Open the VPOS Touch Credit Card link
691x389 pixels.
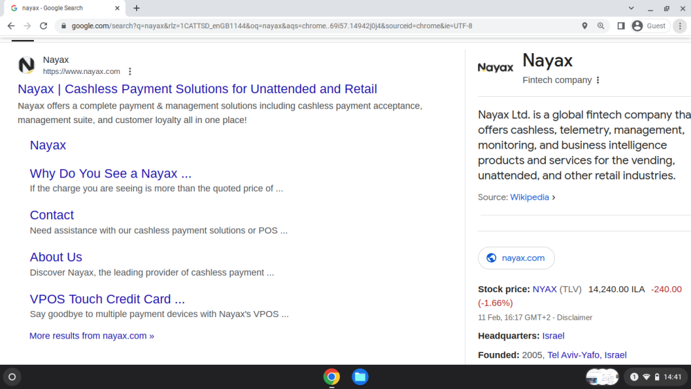tap(108, 299)
